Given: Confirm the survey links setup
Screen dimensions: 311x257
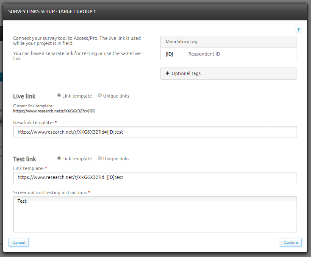Looking at the screenshot, I should pyautogui.click(x=290, y=243).
